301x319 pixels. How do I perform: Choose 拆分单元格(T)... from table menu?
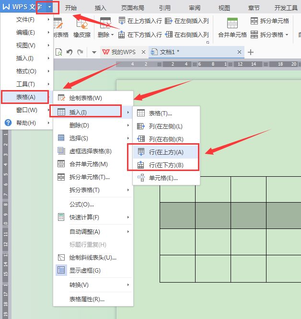pos(93,177)
